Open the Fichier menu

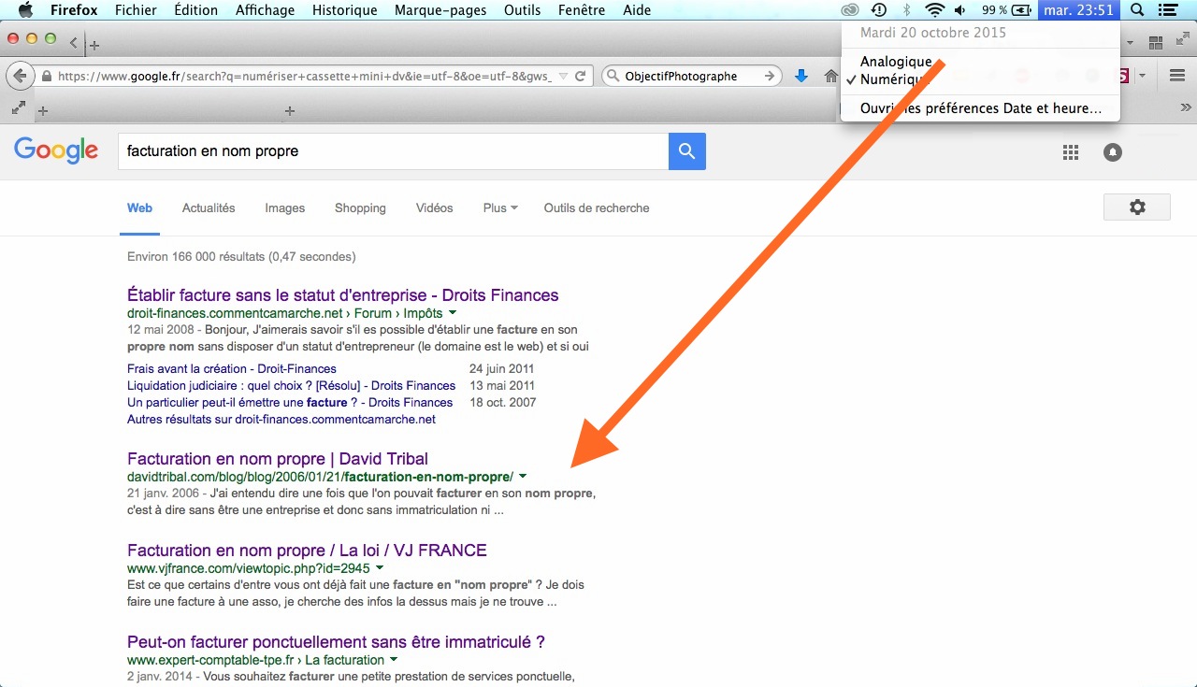click(x=136, y=10)
